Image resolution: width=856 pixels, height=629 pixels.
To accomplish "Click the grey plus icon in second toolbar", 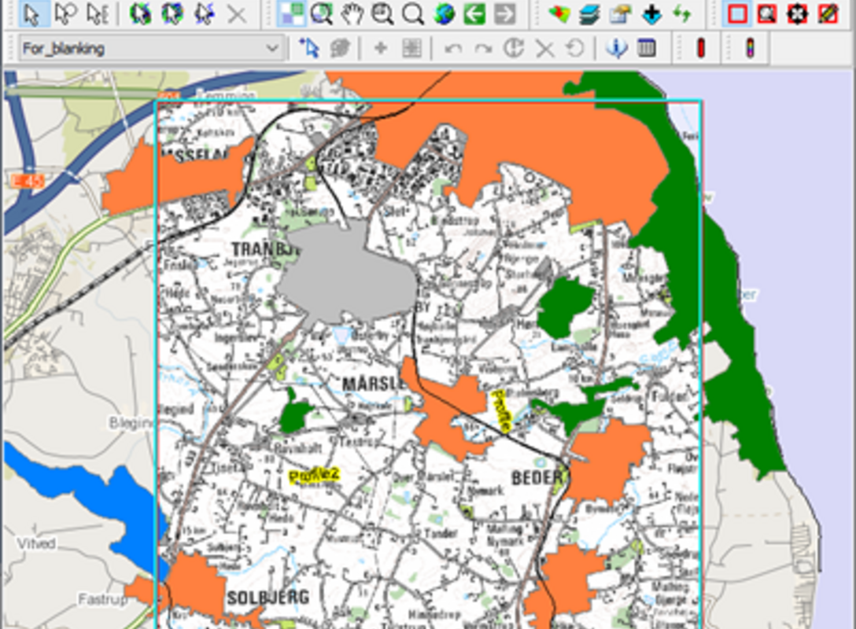I will [381, 48].
